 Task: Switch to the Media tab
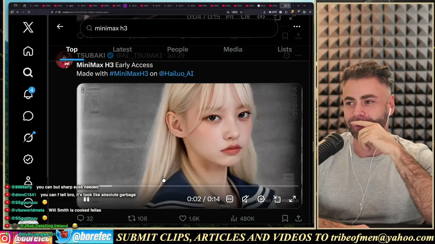(233, 49)
